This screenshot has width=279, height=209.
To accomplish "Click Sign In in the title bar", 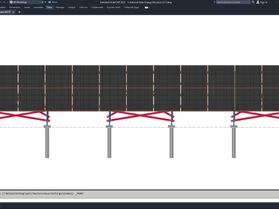I will (x=262, y=2).
